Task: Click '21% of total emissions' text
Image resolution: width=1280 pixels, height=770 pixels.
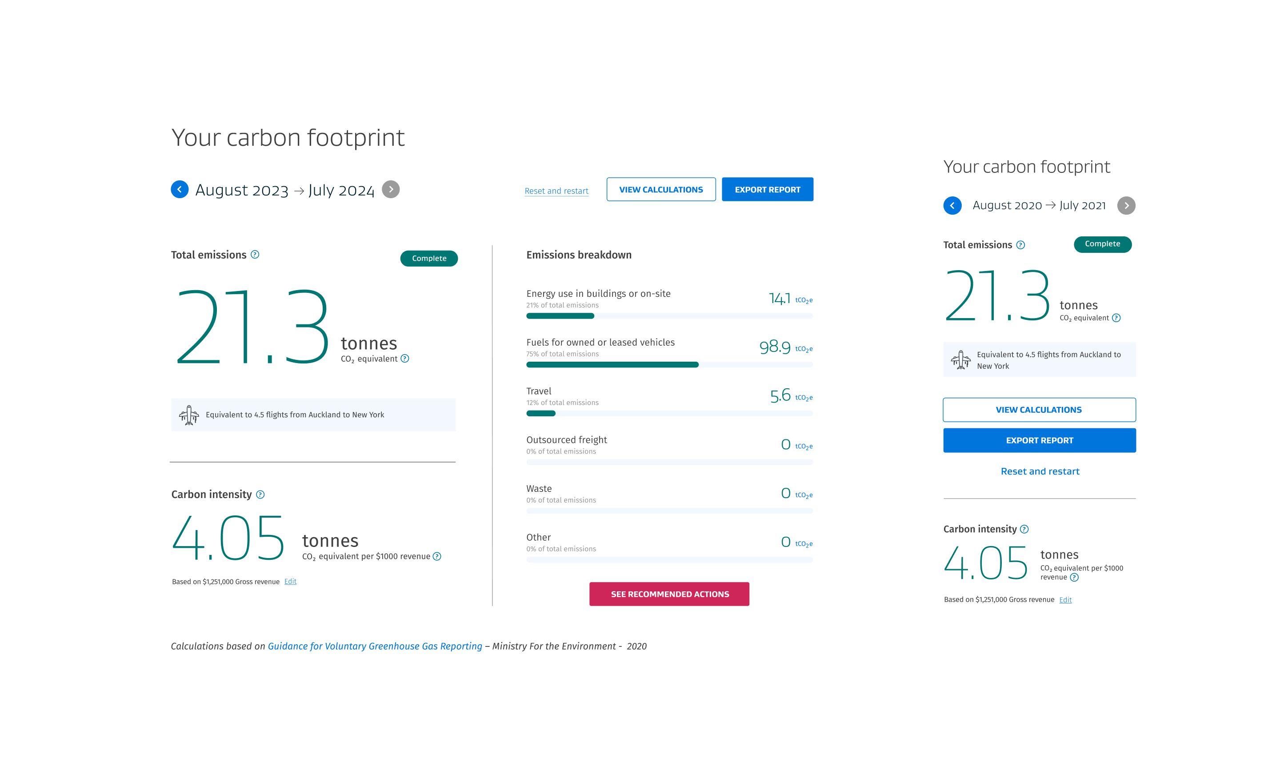Action: click(562, 305)
